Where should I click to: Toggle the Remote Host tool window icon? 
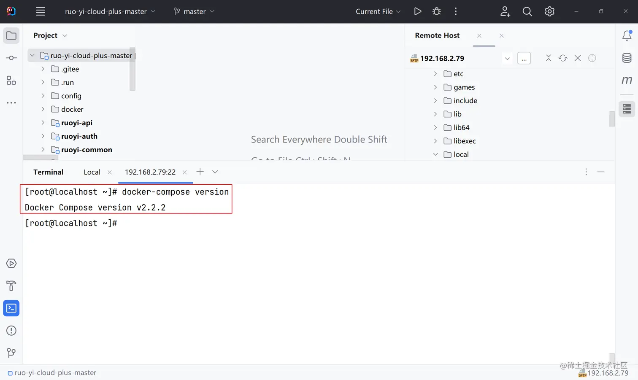coord(627,109)
